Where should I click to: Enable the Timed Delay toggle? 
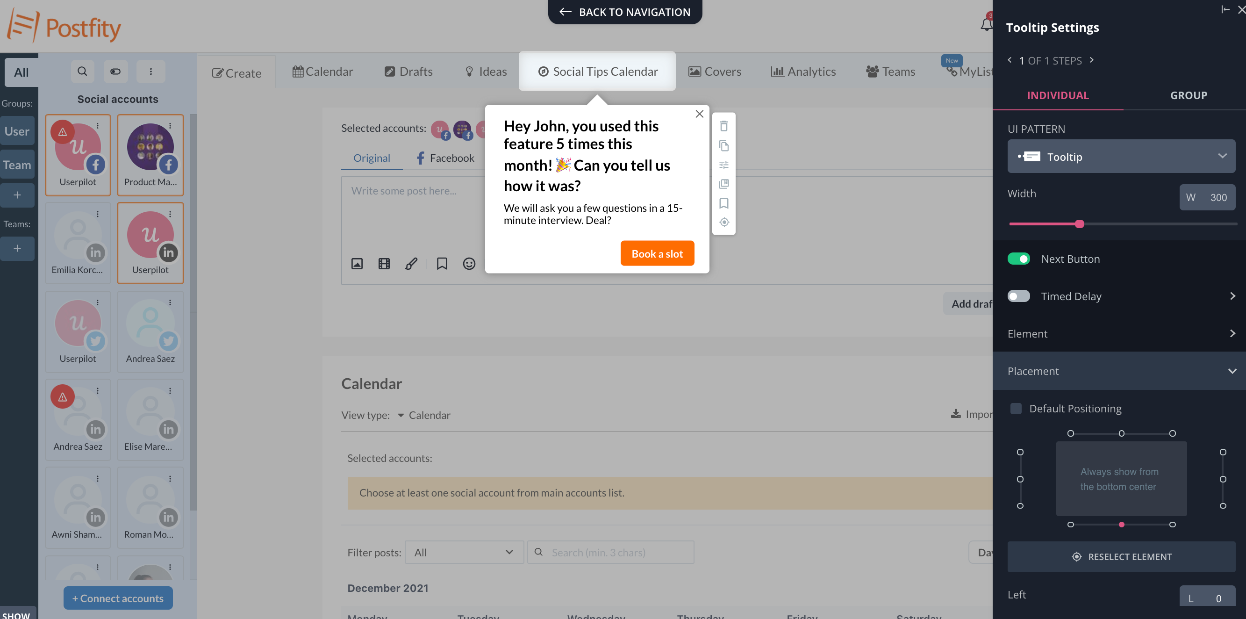coord(1019,295)
